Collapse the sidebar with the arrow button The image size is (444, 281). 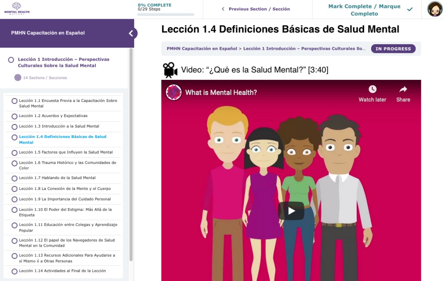tap(131, 33)
